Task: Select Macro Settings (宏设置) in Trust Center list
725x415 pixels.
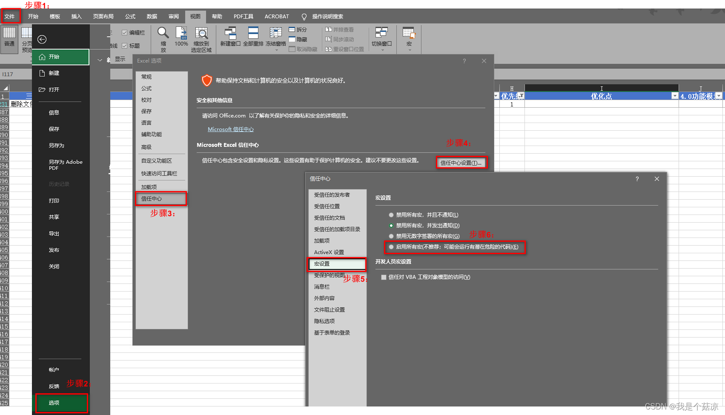Action: click(x=337, y=264)
